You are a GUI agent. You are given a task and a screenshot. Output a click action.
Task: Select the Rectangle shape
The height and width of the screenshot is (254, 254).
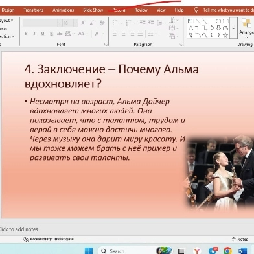[211, 21]
